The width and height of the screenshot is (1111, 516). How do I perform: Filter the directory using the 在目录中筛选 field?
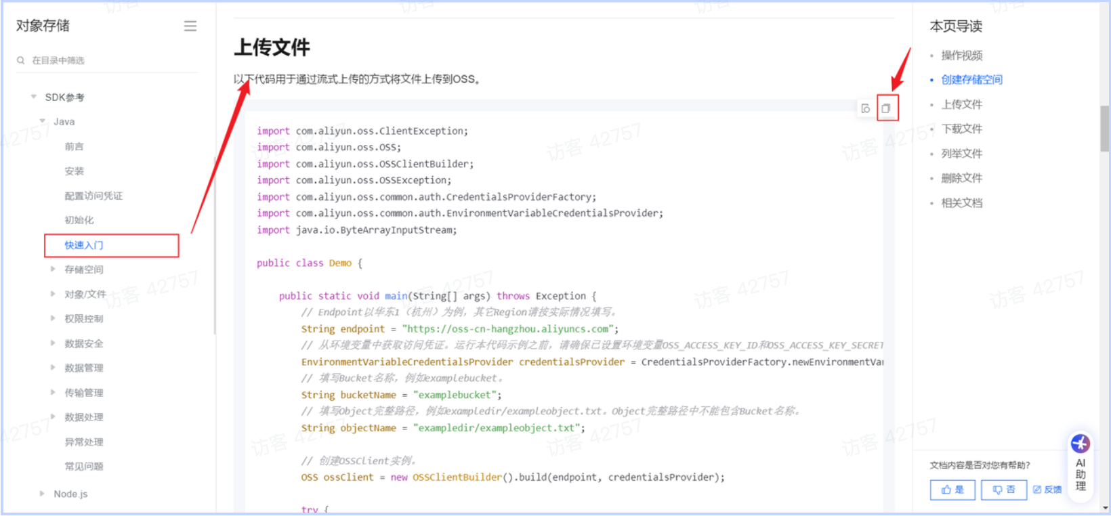tap(107, 60)
